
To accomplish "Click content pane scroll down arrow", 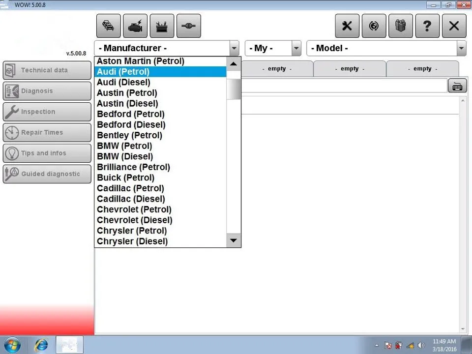I will (x=463, y=329).
